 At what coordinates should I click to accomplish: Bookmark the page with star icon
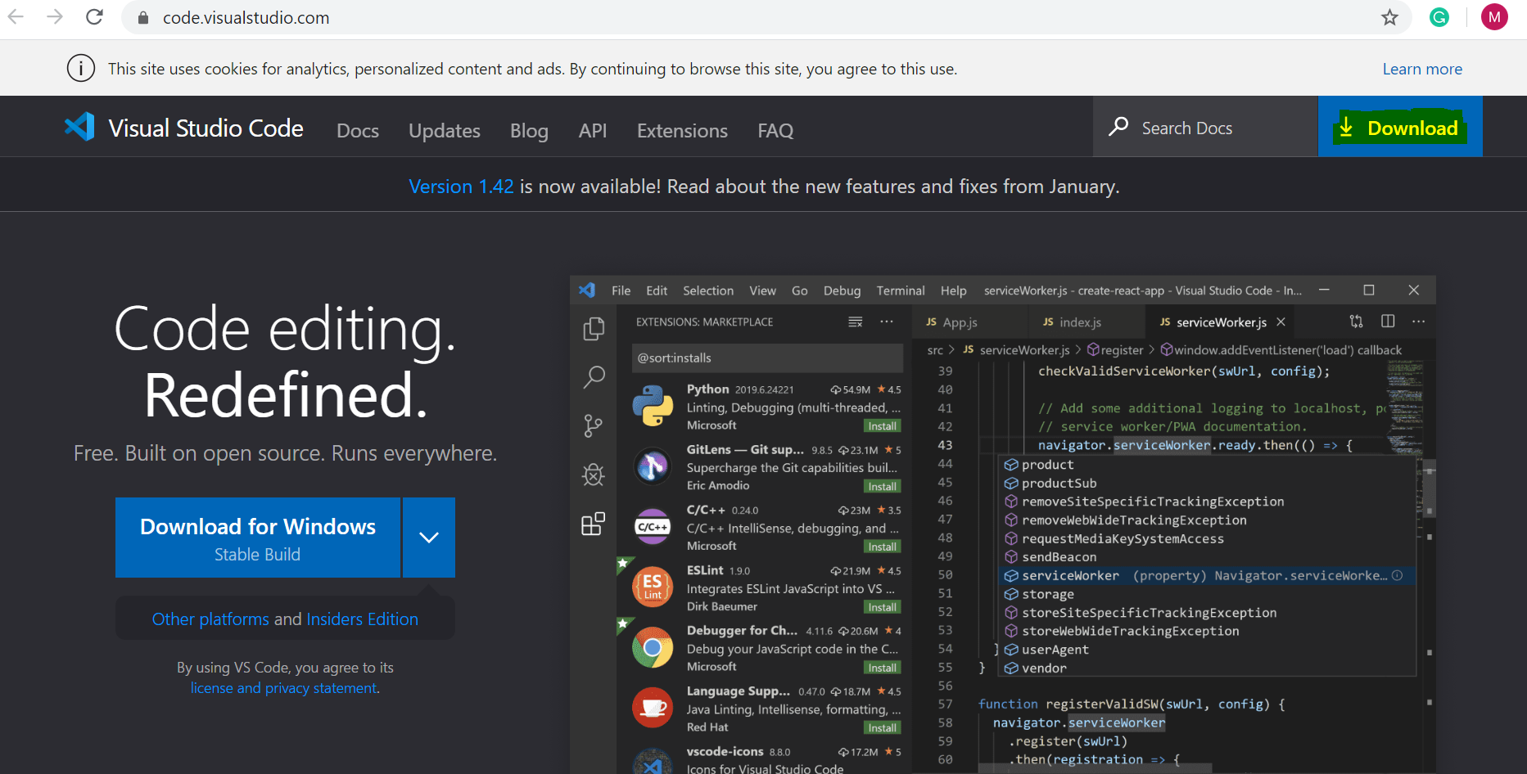click(1389, 17)
